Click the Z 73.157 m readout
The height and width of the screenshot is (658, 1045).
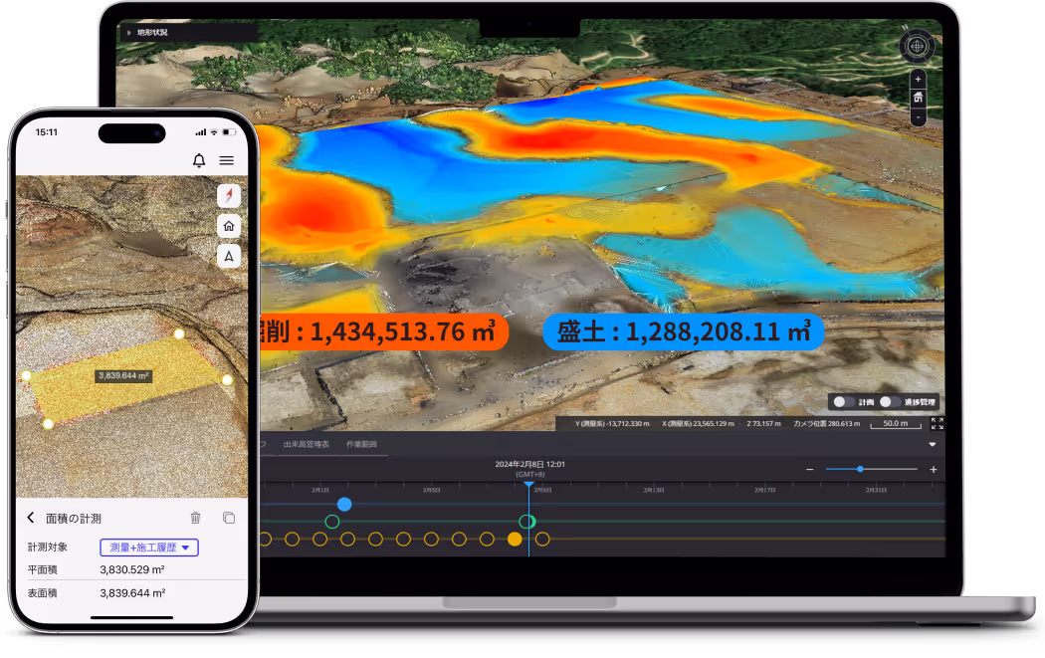(x=763, y=423)
